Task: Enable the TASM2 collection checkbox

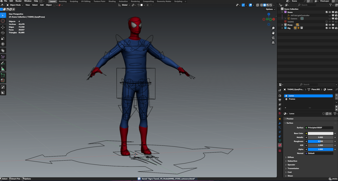Action: tap(327, 22)
